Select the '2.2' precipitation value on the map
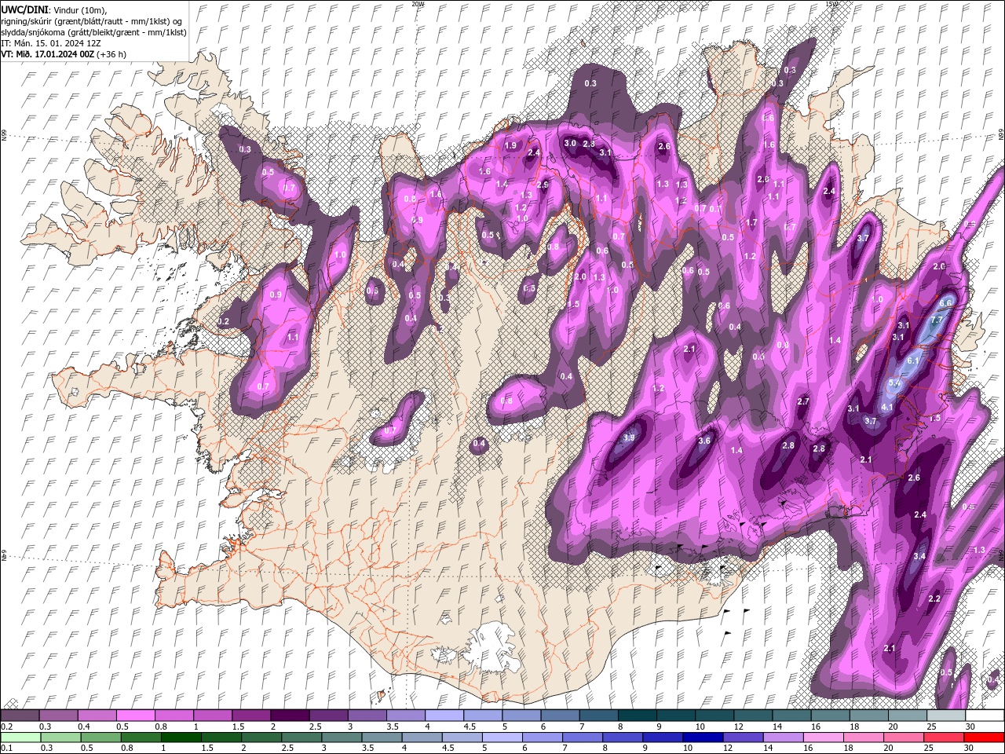Image resolution: width=1005 pixels, height=754 pixels. point(934,599)
